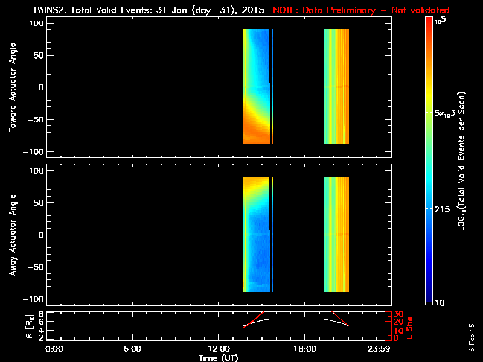Click the '6:00' time tick label

pyautogui.click(x=132, y=349)
